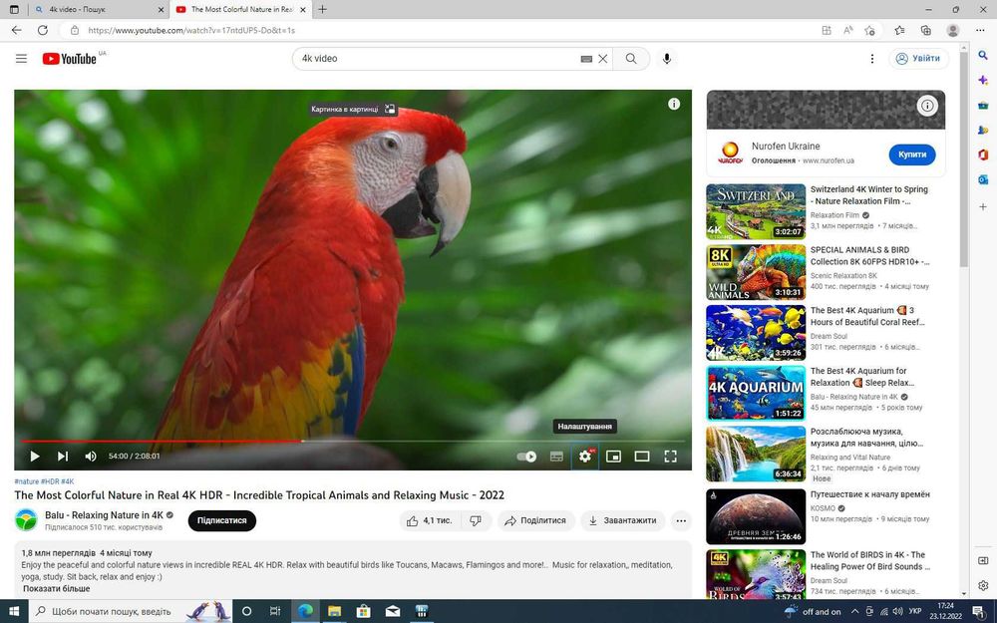Screen dimensions: 997x623
Task: Open the miniplayer from player controls
Action: (x=613, y=457)
